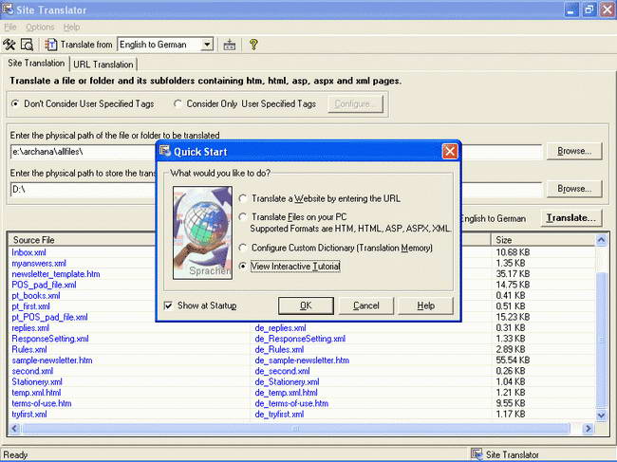The height and width of the screenshot is (462, 617).
Task: Click the Site Translator title bar app icon
Action: pos(7,9)
